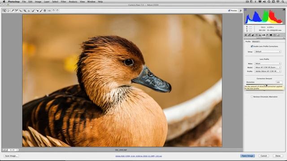
Task: Open the Tone Curve panel icon
Action: pos(249,35)
